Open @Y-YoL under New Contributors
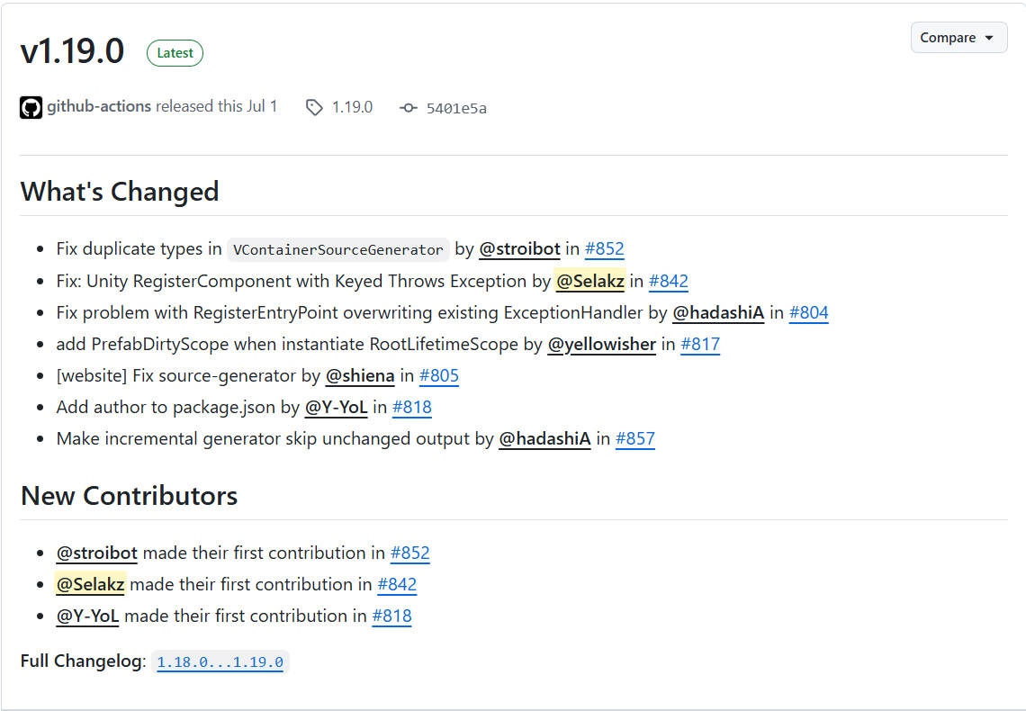 [x=87, y=616]
